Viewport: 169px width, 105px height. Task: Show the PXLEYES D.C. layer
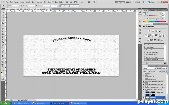[144, 79]
